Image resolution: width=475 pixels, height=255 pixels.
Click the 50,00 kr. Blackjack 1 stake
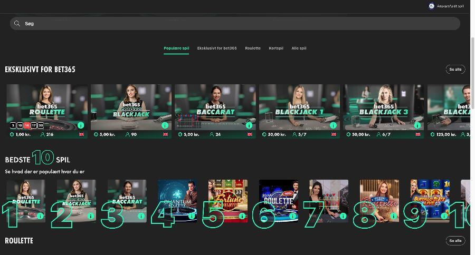coord(277,134)
